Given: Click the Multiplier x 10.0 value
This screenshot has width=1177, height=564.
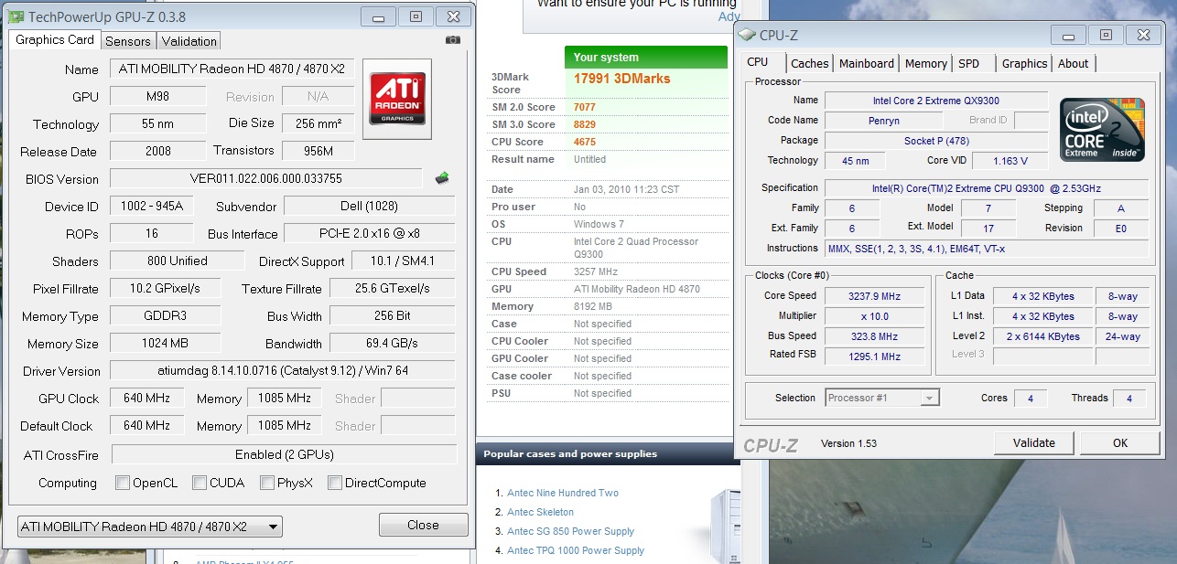Looking at the screenshot, I should point(875,316).
